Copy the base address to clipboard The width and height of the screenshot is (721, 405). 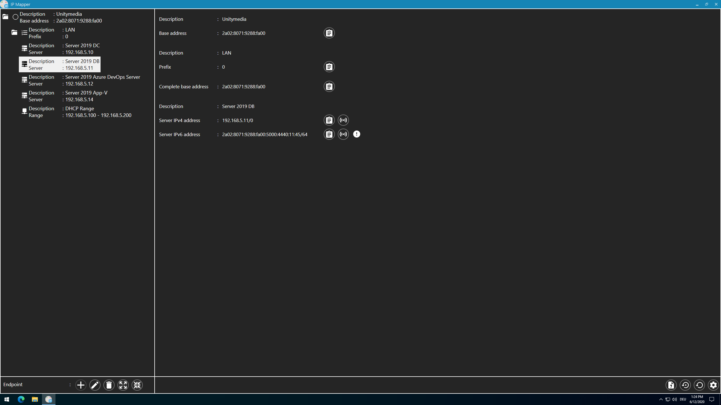[x=329, y=33]
